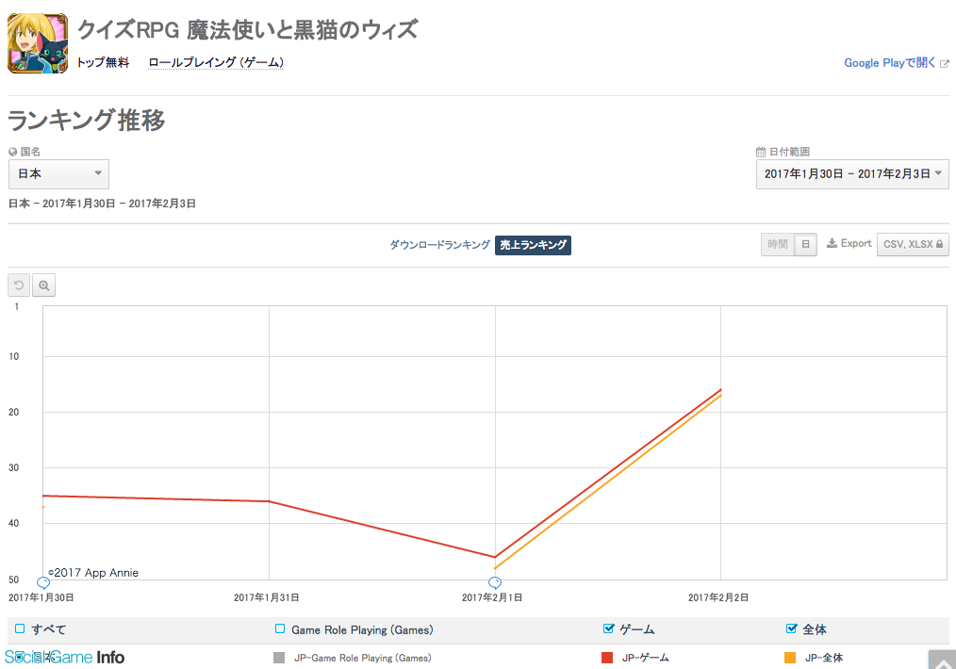Click the トップ無料 label

click(103, 62)
